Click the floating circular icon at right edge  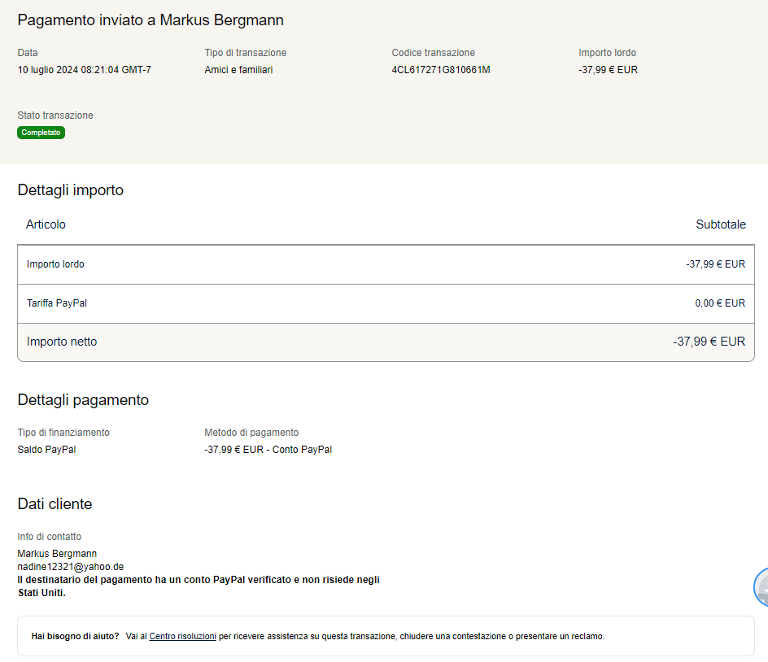[761, 587]
